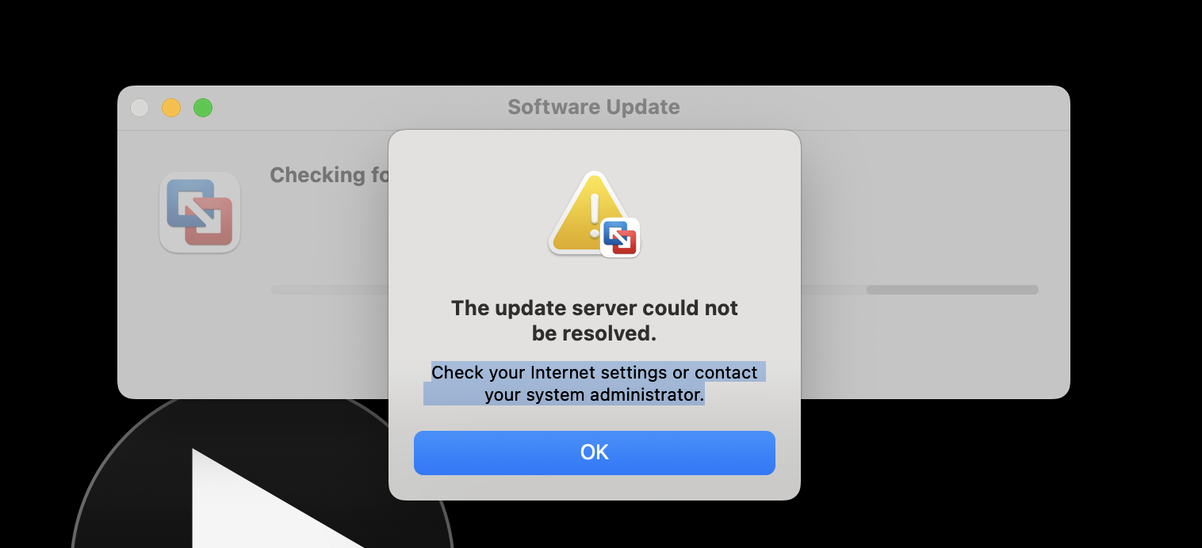Screen dimensions: 1202x548
Task: Click the Software Update window title
Action: pos(594,107)
